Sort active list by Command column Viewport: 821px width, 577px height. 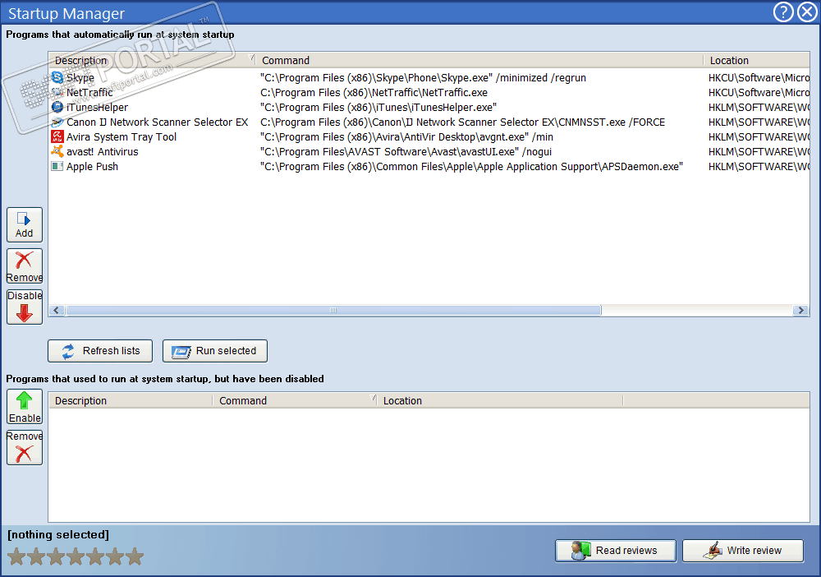pyautogui.click(x=479, y=60)
